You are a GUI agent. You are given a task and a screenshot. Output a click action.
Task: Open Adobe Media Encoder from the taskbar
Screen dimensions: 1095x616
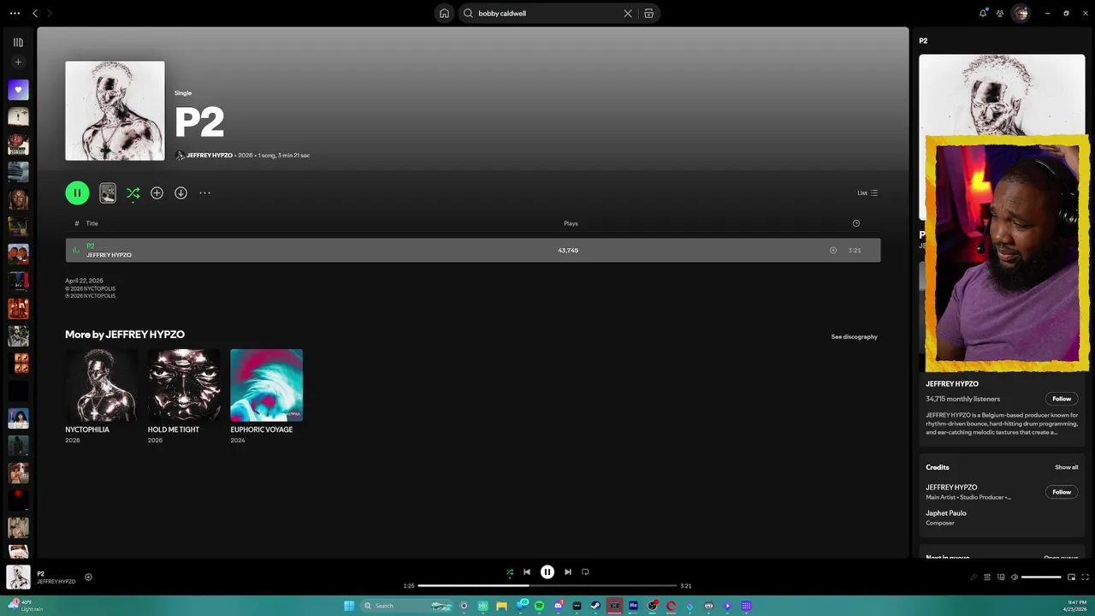(x=633, y=606)
